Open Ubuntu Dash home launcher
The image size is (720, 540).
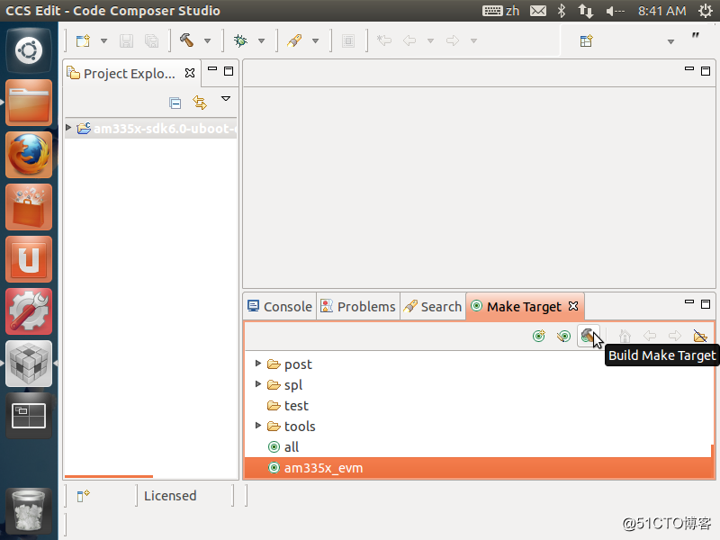pos(29,50)
